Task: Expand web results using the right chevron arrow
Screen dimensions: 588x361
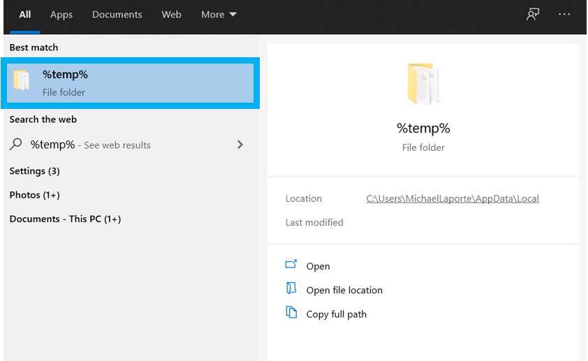Action: click(x=240, y=145)
